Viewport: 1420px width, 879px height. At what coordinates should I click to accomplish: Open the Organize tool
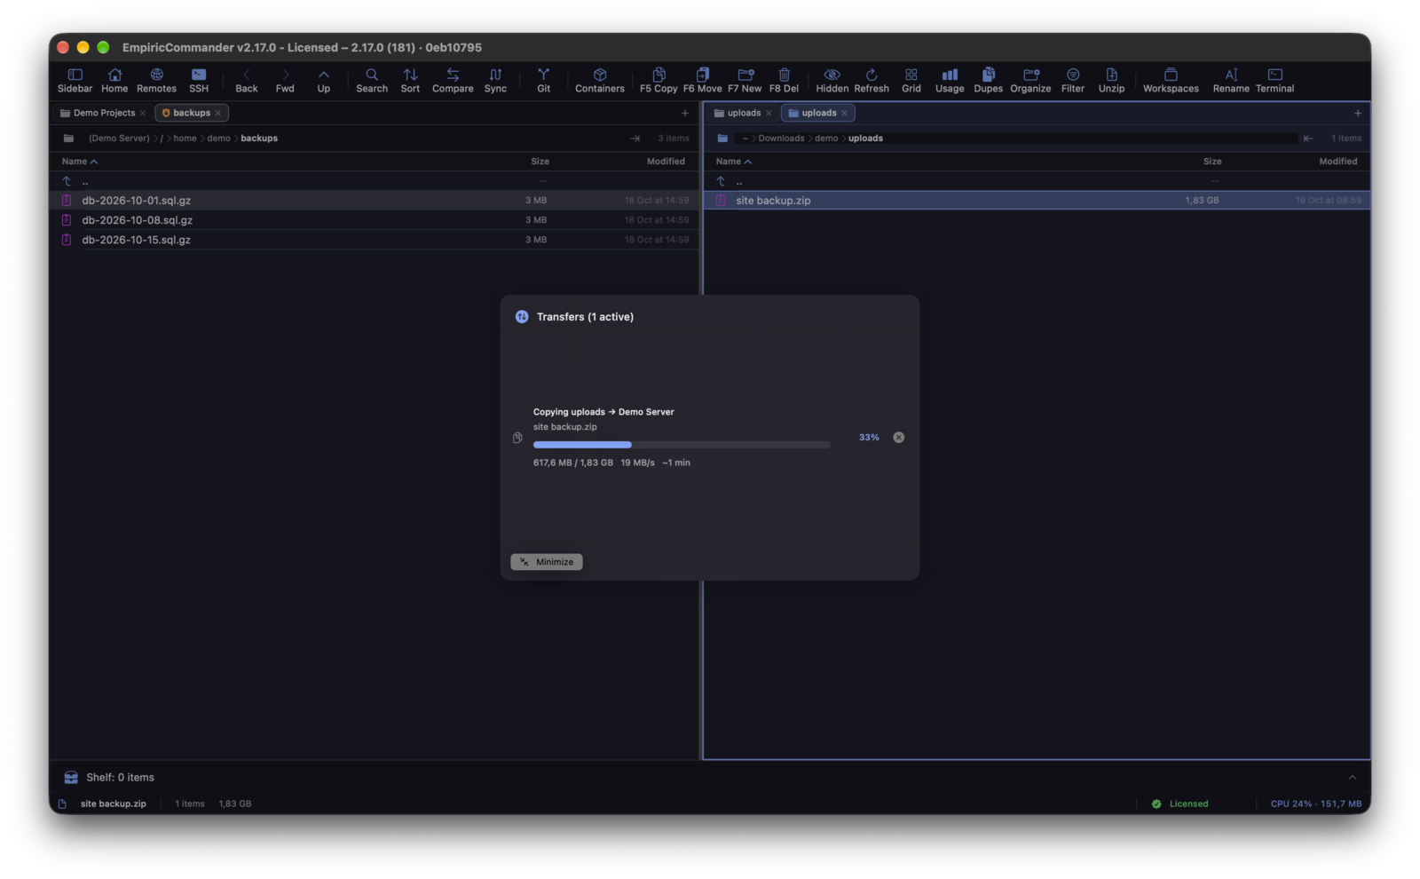tap(1030, 80)
